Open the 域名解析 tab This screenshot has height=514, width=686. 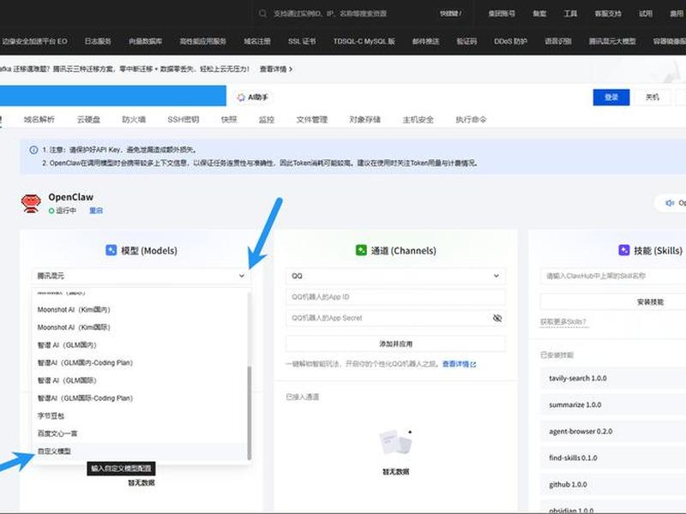pos(39,119)
